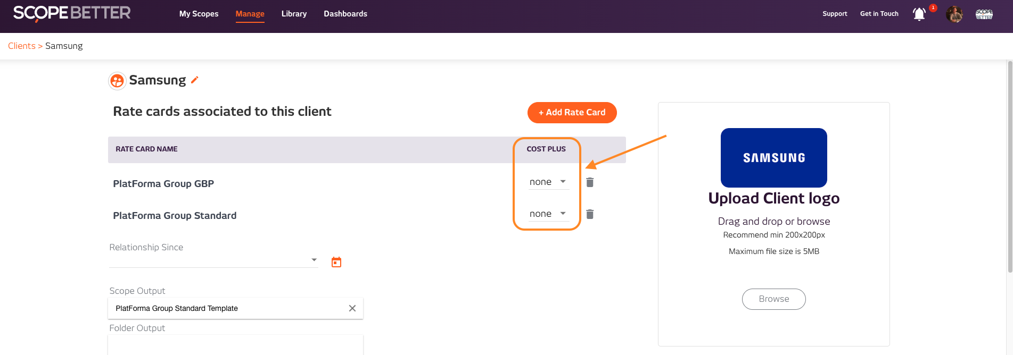Go to My Scopes

[199, 14]
